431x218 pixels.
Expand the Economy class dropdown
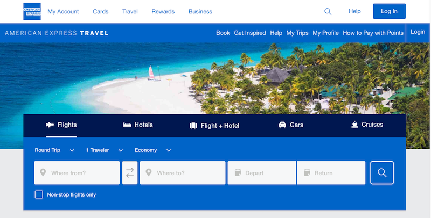coord(153,150)
